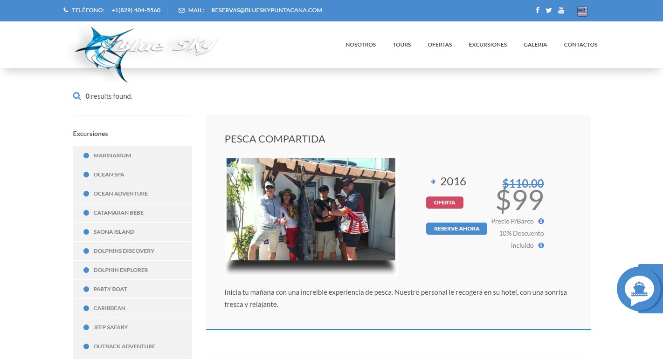The image size is (663, 359).
Task: Open the Facebook social icon
Action: coord(538,10)
